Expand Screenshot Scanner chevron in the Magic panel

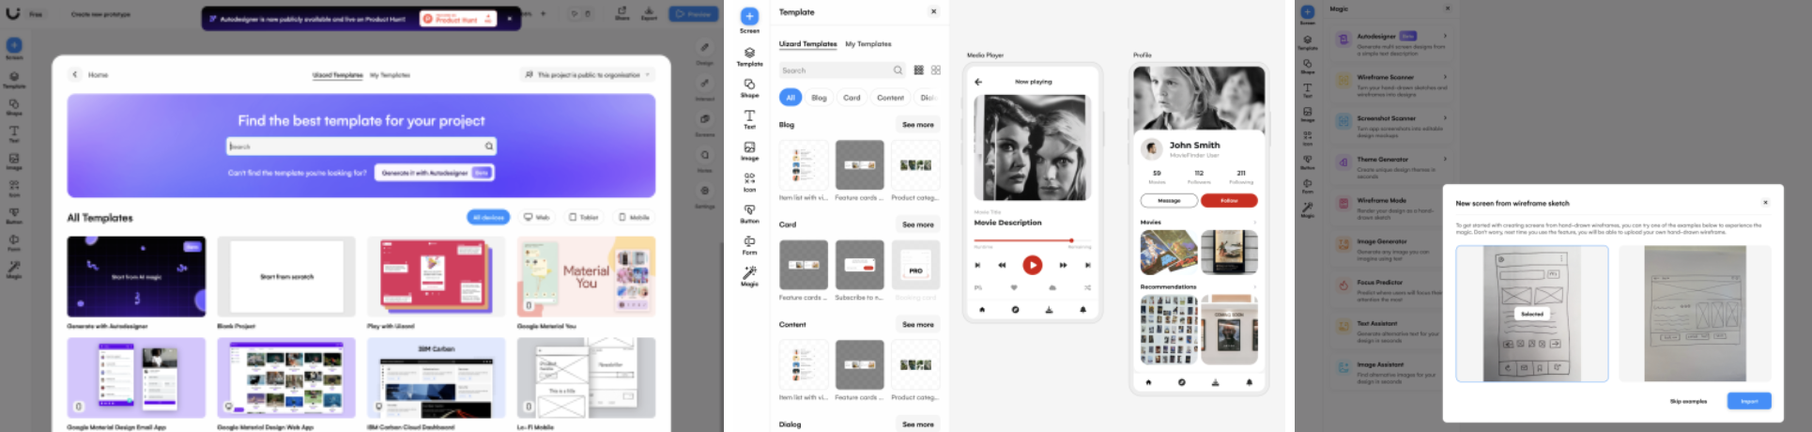tap(1445, 118)
